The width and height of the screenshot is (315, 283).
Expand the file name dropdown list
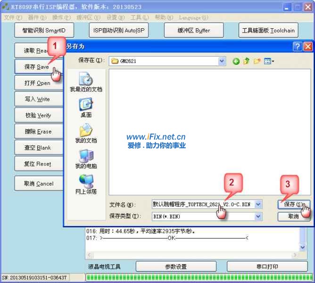pyautogui.click(x=258, y=205)
